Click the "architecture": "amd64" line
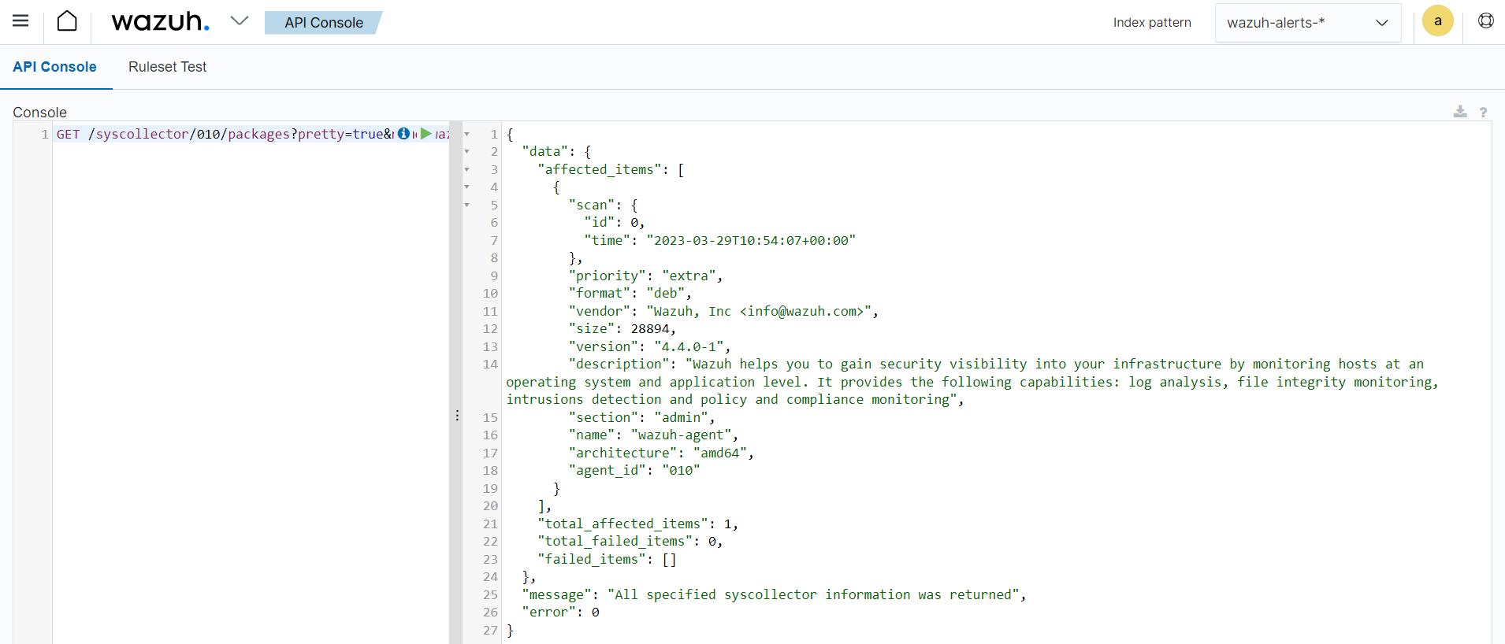 click(661, 453)
